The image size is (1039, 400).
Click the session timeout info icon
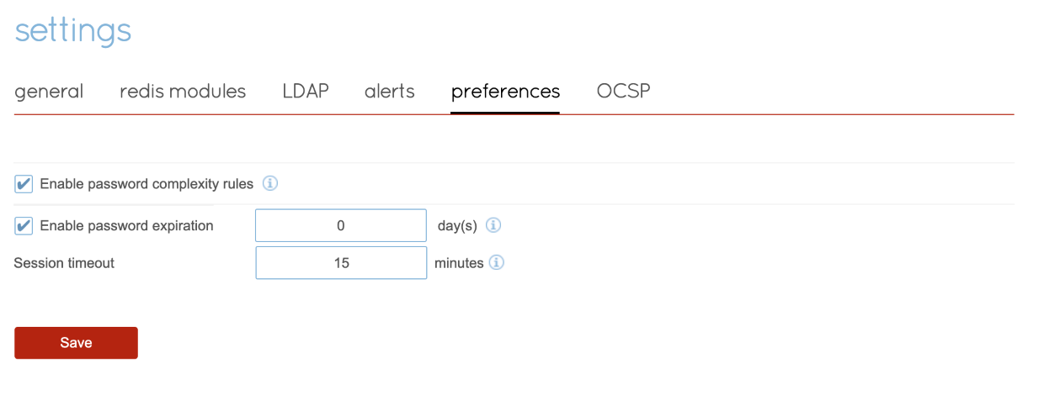pos(497,263)
